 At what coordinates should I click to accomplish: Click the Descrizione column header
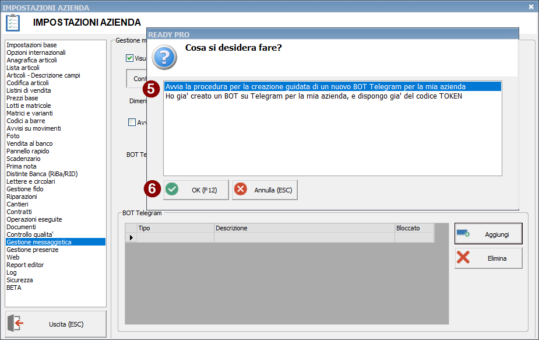coord(304,228)
